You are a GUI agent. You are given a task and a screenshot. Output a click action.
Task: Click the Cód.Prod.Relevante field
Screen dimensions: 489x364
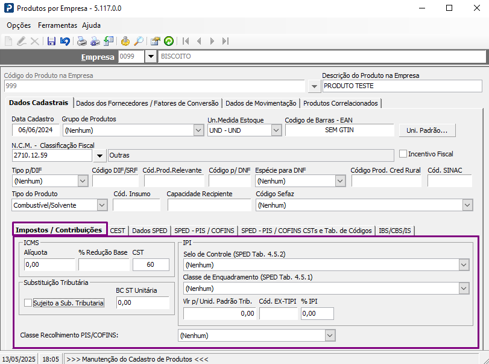[x=174, y=181]
